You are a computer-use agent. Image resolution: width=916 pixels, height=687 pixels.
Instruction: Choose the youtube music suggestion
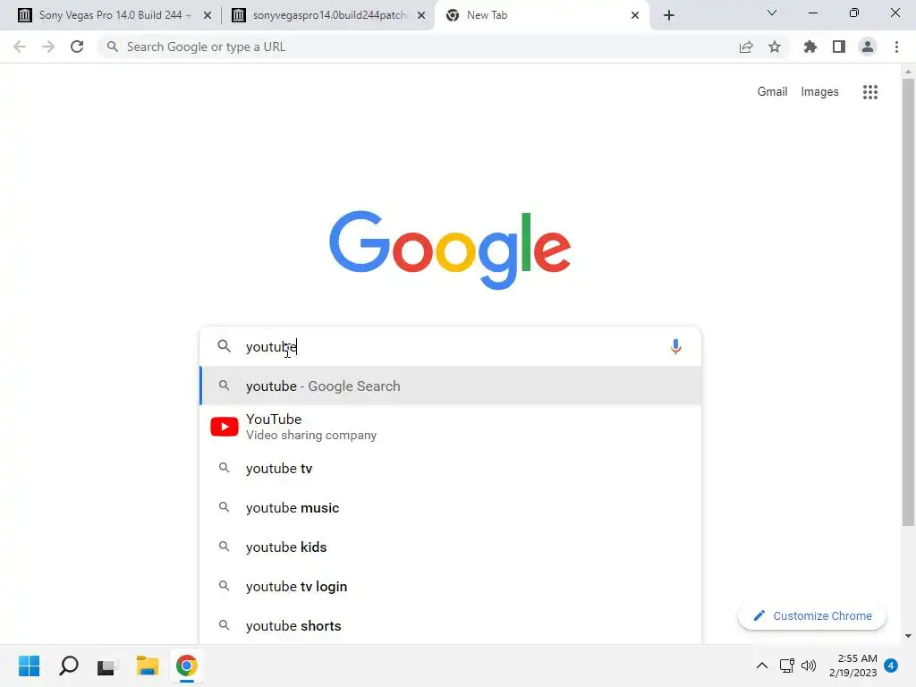451,508
